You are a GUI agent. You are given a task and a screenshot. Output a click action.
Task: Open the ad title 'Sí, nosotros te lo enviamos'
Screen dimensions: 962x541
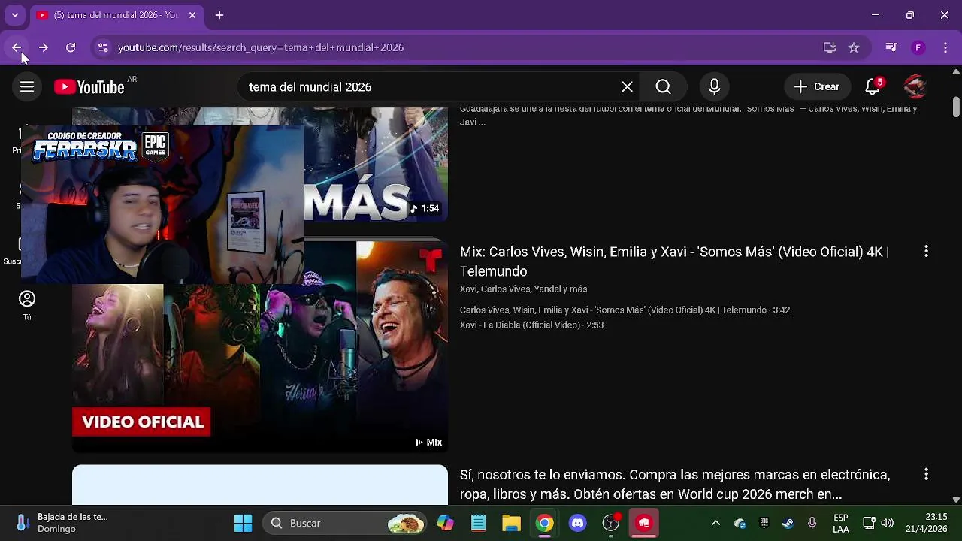(675, 485)
